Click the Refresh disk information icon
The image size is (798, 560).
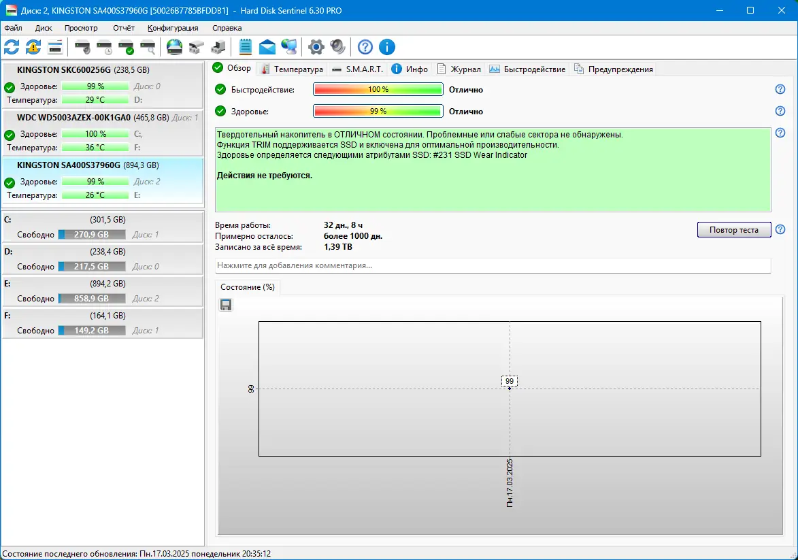click(x=11, y=47)
